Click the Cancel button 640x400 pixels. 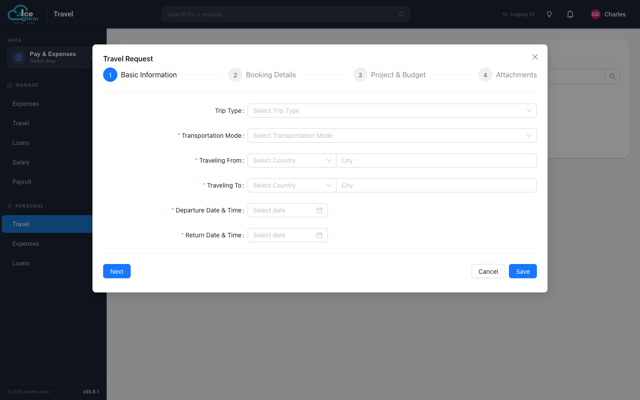[488, 271]
